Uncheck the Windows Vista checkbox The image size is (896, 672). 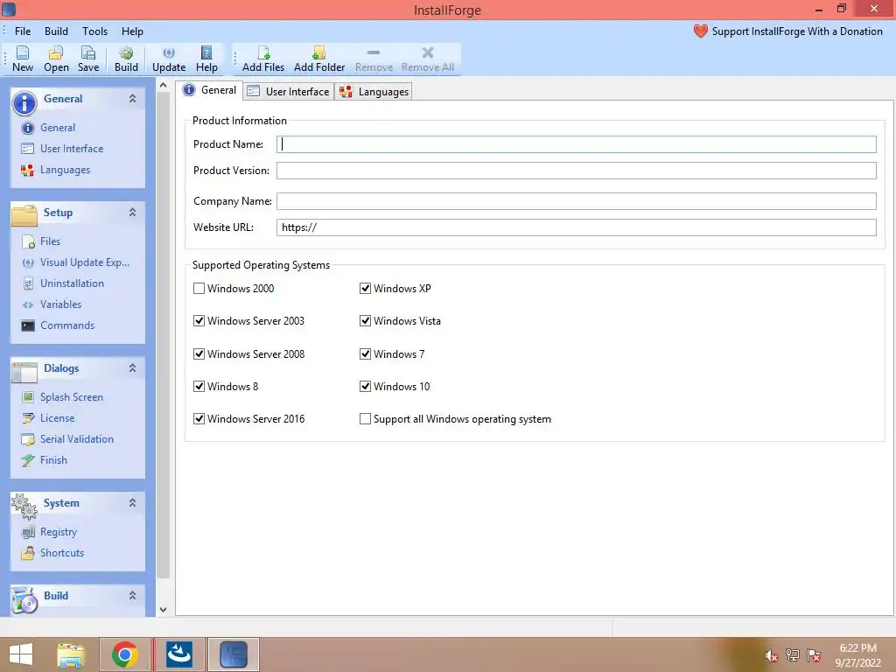pos(365,321)
